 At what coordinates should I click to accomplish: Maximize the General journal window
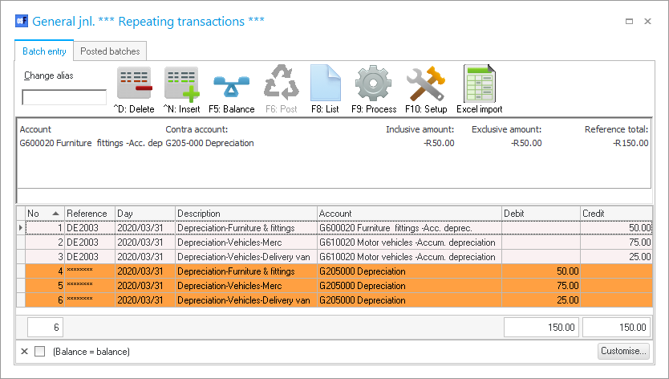[629, 21]
